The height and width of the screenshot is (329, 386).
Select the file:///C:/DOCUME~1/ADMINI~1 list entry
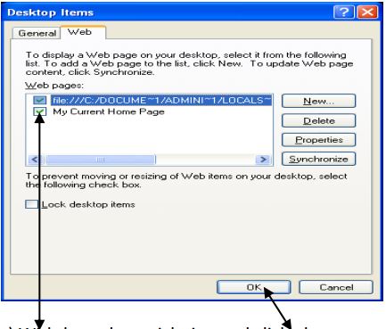click(161, 100)
